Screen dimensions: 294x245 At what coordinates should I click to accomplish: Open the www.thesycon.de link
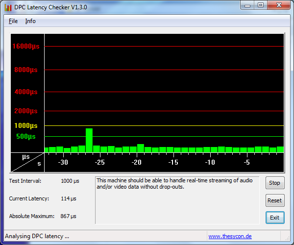pyautogui.click(x=230, y=236)
